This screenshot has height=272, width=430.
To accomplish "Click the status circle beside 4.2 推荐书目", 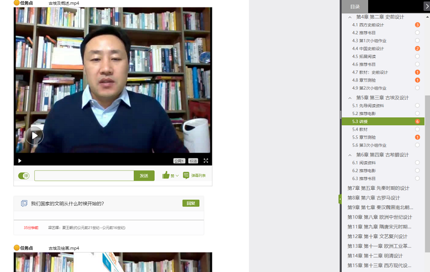I will [x=417, y=33].
